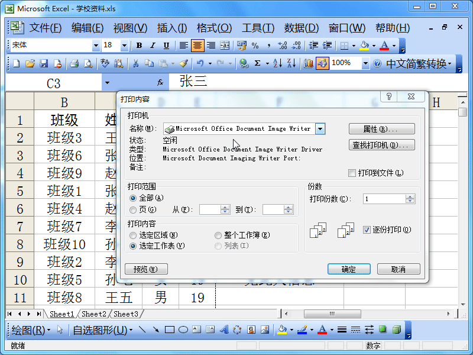Open the 视图(V) menu
This screenshot has width=473, height=355.
click(x=130, y=28)
